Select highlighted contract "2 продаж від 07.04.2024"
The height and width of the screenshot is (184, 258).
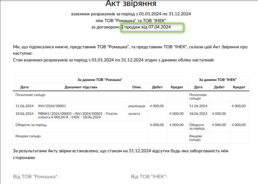tap(146, 28)
